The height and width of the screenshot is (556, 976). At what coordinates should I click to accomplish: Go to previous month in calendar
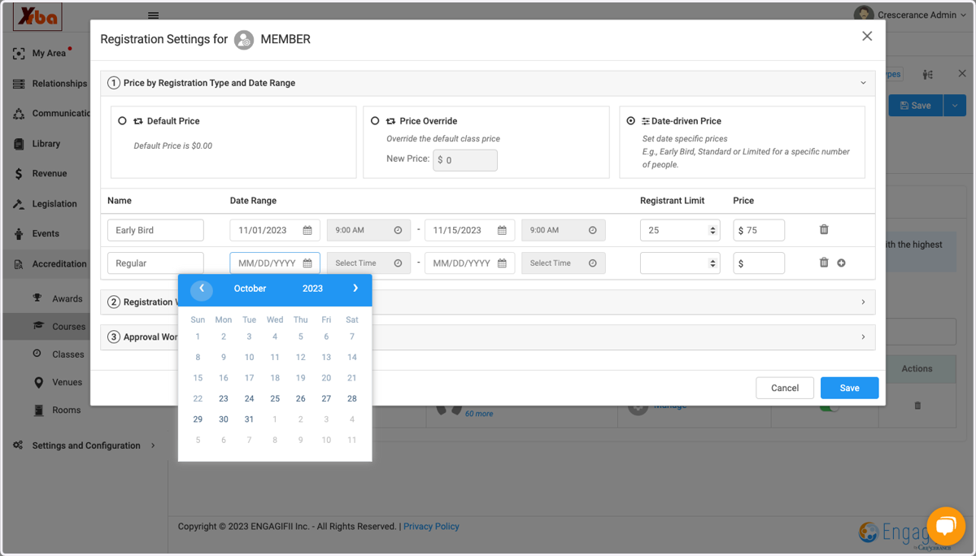(202, 289)
